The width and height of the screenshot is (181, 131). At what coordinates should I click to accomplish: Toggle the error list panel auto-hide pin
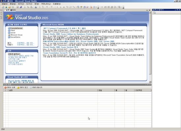pos(148,85)
